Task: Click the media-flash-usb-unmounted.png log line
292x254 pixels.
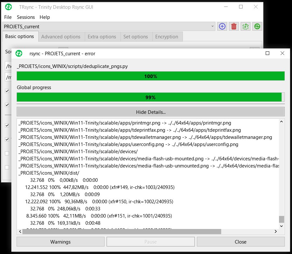Action: pyautogui.click(x=149, y=166)
